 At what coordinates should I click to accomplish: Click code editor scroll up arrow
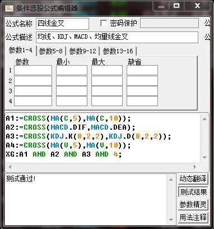[204, 119]
